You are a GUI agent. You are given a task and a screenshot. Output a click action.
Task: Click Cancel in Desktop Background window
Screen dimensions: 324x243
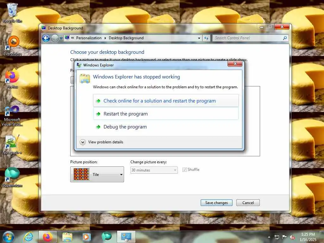pos(248,203)
